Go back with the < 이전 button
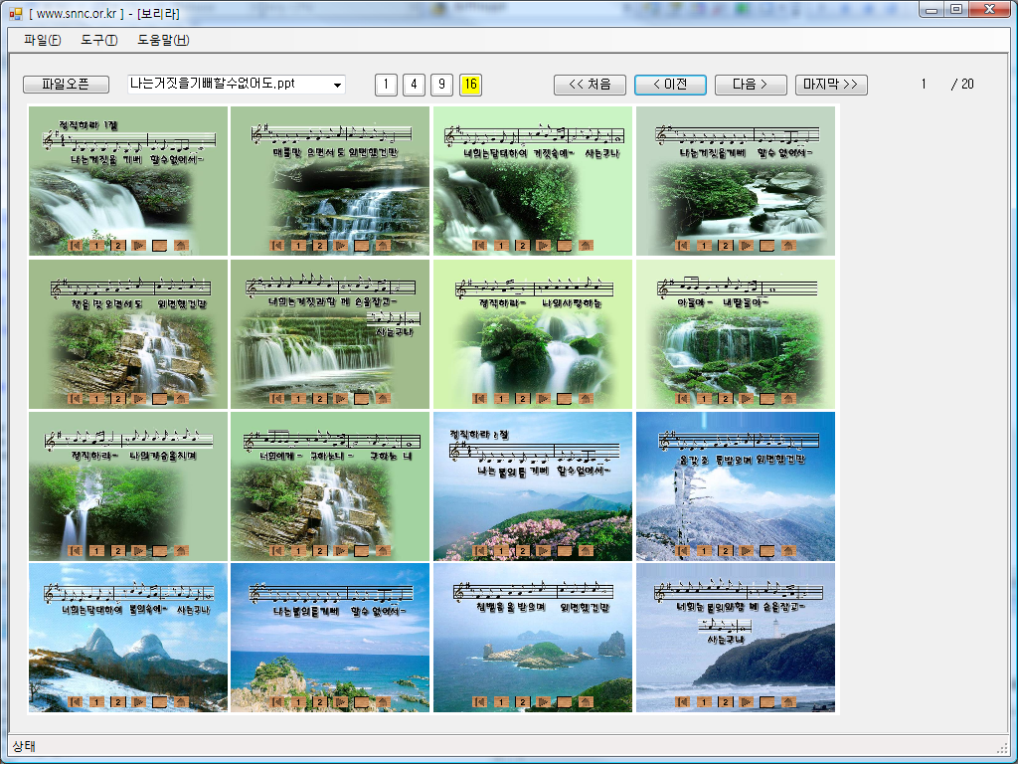 pos(670,85)
